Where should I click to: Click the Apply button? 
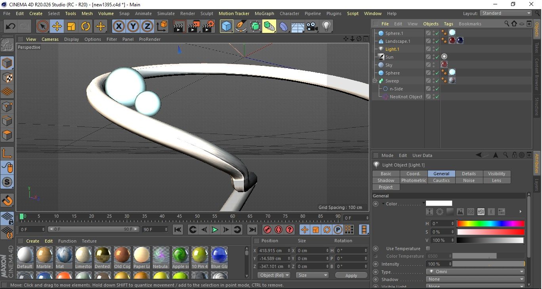pyautogui.click(x=351, y=275)
